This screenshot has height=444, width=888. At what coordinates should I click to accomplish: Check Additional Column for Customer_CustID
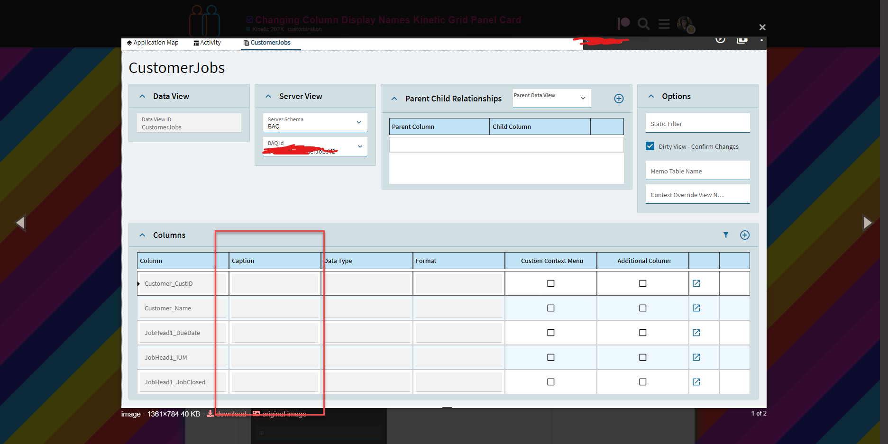[643, 283]
